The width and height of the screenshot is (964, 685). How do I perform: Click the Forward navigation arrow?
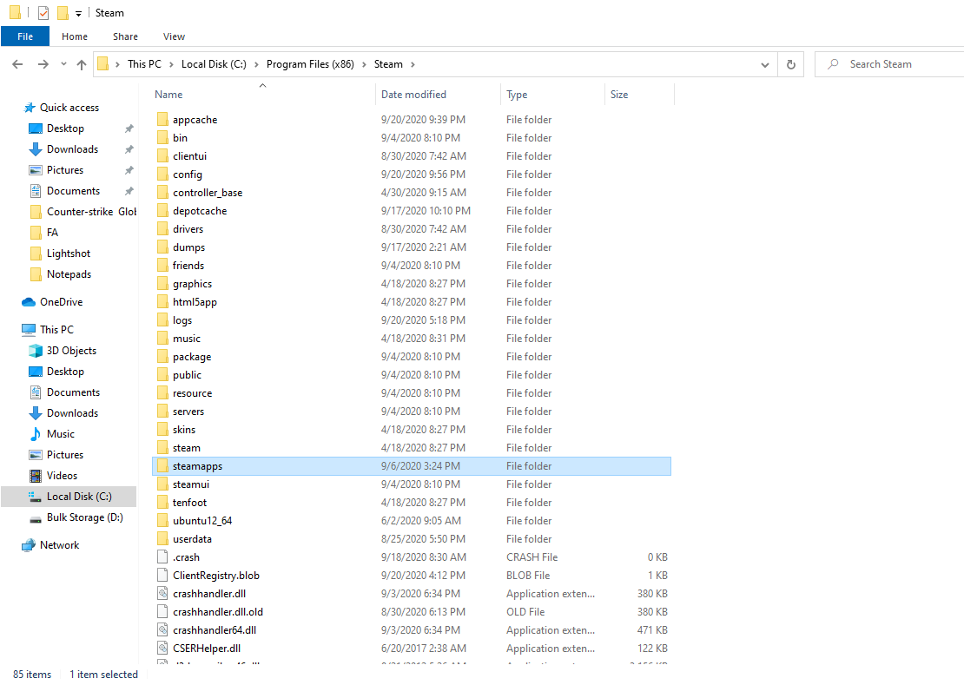43,64
